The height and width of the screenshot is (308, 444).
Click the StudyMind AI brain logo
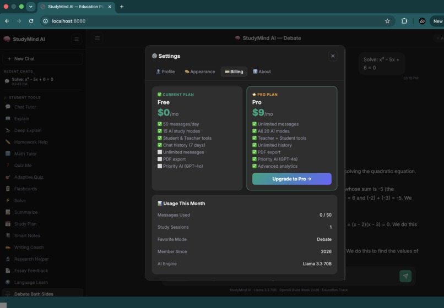coord(7,39)
